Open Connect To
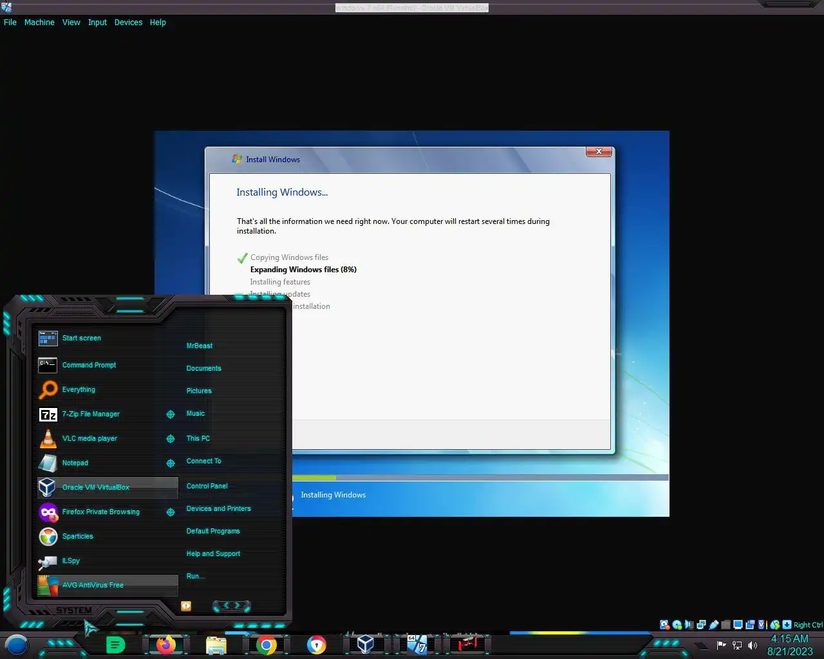824x659 pixels. pos(203,461)
